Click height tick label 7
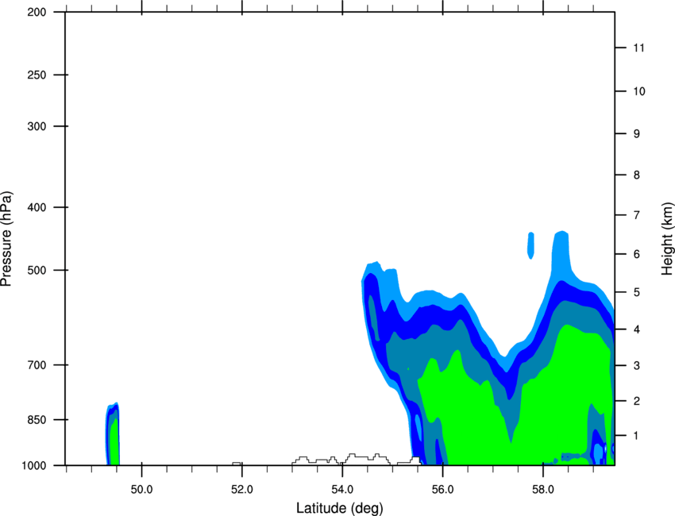This screenshot has height=516, width=675. 637,215
